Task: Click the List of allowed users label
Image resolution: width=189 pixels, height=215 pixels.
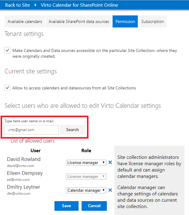Action: 33,141
